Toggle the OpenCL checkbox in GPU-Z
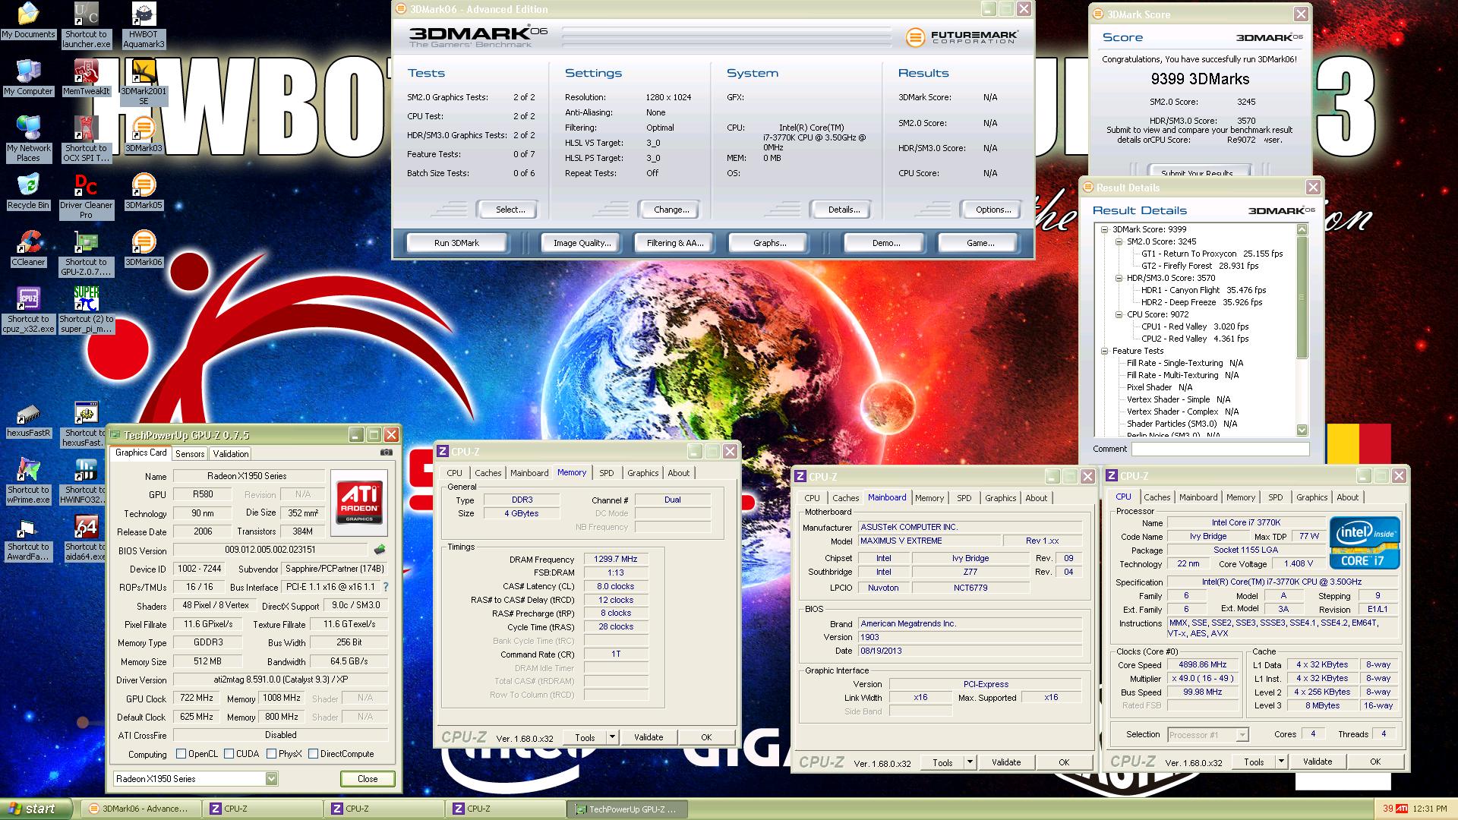The height and width of the screenshot is (820, 1458). pyautogui.click(x=181, y=754)
